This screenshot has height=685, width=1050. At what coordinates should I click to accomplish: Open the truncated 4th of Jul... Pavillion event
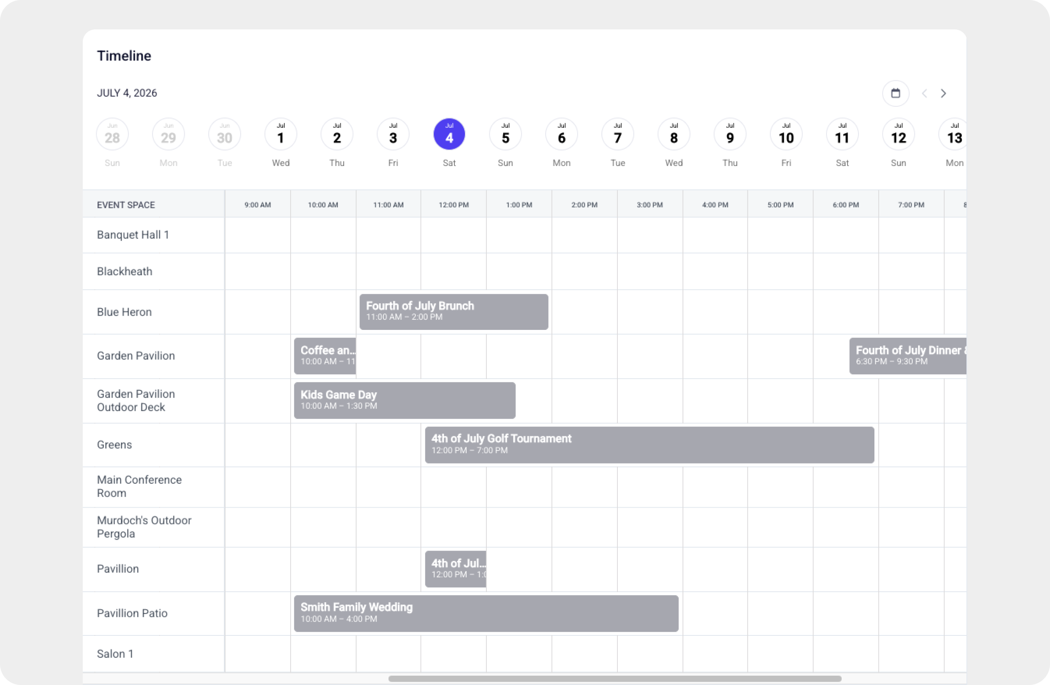pos(455,569)
